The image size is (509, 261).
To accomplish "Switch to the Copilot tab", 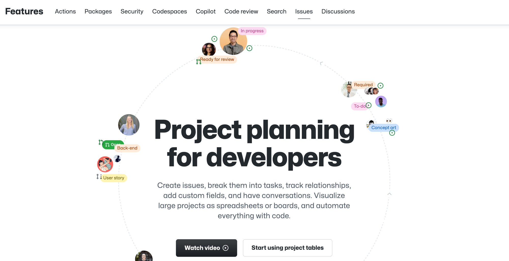I will (x=206, y=11).
